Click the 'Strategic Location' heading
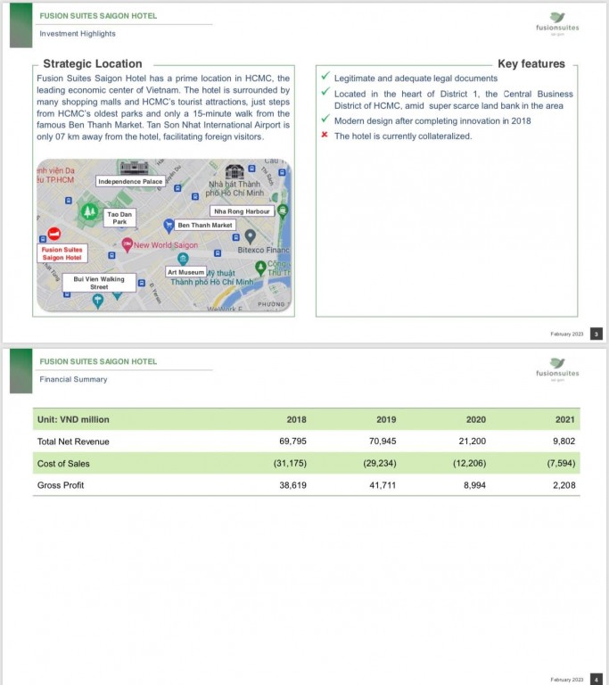This screenshot has width=609, height=685. coord(93,64)
